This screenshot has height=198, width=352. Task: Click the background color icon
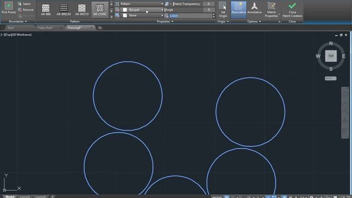(117, 15)
